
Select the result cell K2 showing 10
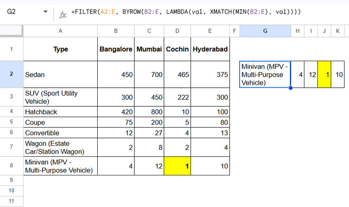pos(337,74)
